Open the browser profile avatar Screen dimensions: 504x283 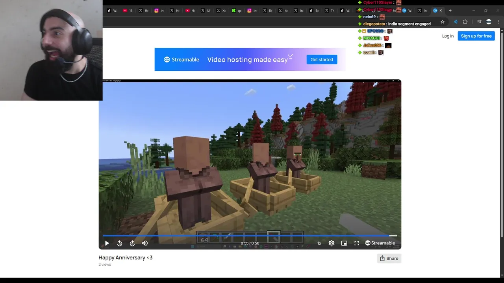(489, 22)
